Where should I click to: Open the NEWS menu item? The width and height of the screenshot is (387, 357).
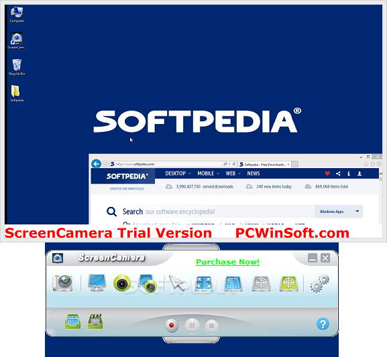click(x=254, y=173)
